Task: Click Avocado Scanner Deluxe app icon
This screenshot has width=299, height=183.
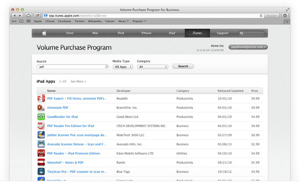Action: 41,144
